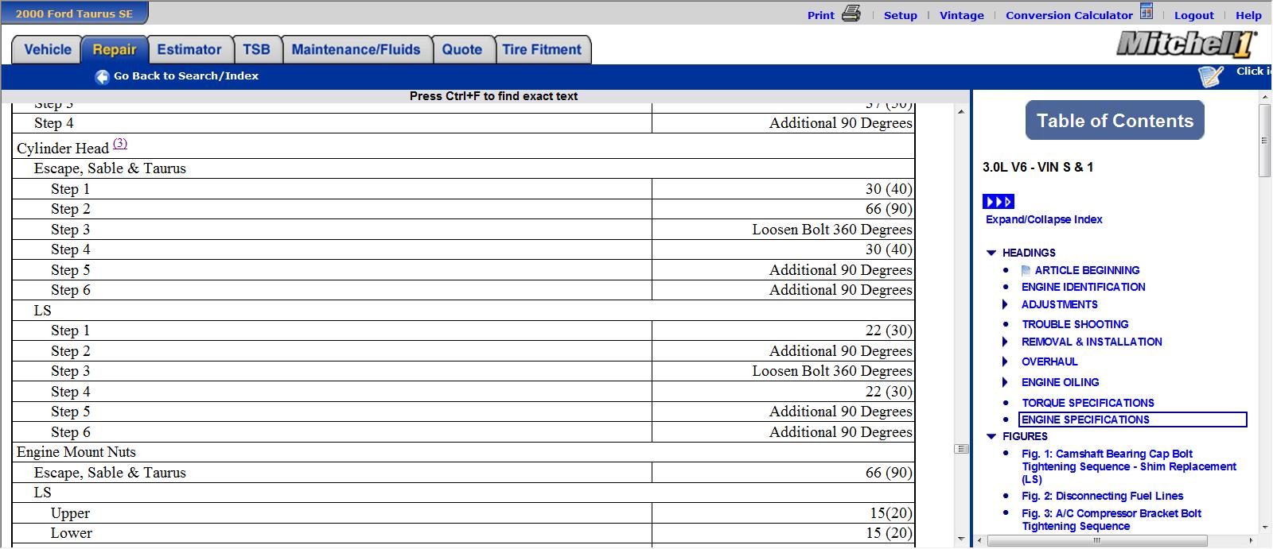1273x549 pixels.
Task: Click the blue triple-arrow Expand/Collapse icon
Action: coord(999,202)
